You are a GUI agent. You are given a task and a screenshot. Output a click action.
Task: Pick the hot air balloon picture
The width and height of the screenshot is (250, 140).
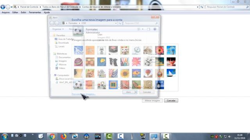[x=148, y=73]
